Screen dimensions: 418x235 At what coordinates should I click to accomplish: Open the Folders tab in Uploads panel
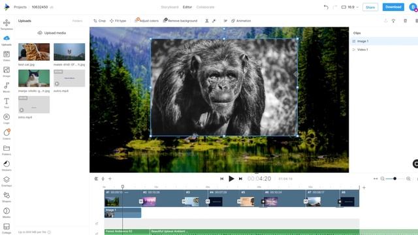[77, 21]
